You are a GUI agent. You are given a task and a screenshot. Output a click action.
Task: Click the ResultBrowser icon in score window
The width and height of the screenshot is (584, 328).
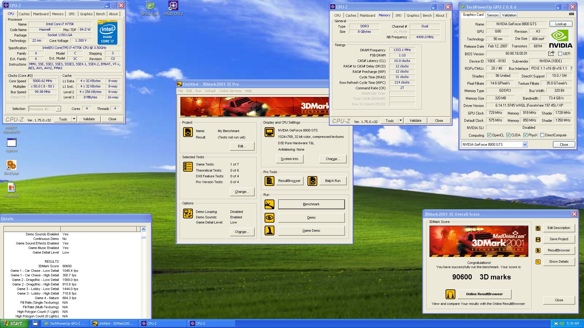538,251
